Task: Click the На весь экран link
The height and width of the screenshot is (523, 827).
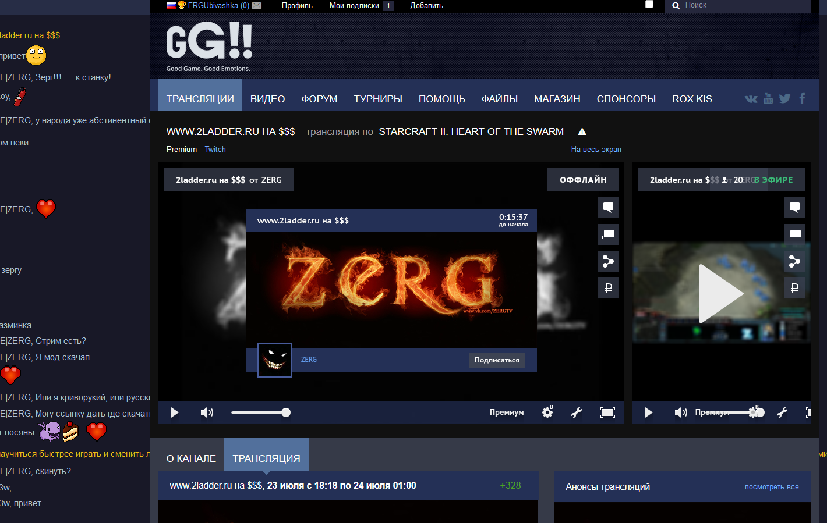Action: click(596, 149)
